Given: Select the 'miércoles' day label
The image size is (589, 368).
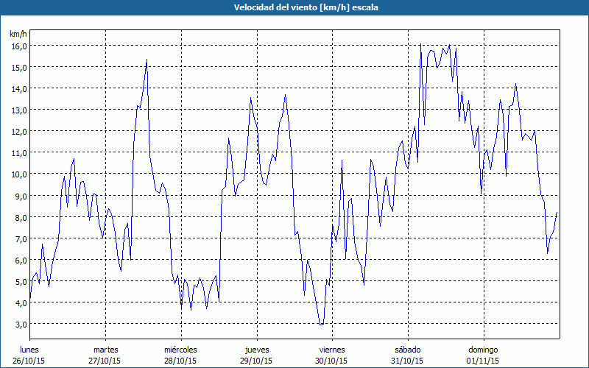Looking at the screenshot, I should click(180, 350).
